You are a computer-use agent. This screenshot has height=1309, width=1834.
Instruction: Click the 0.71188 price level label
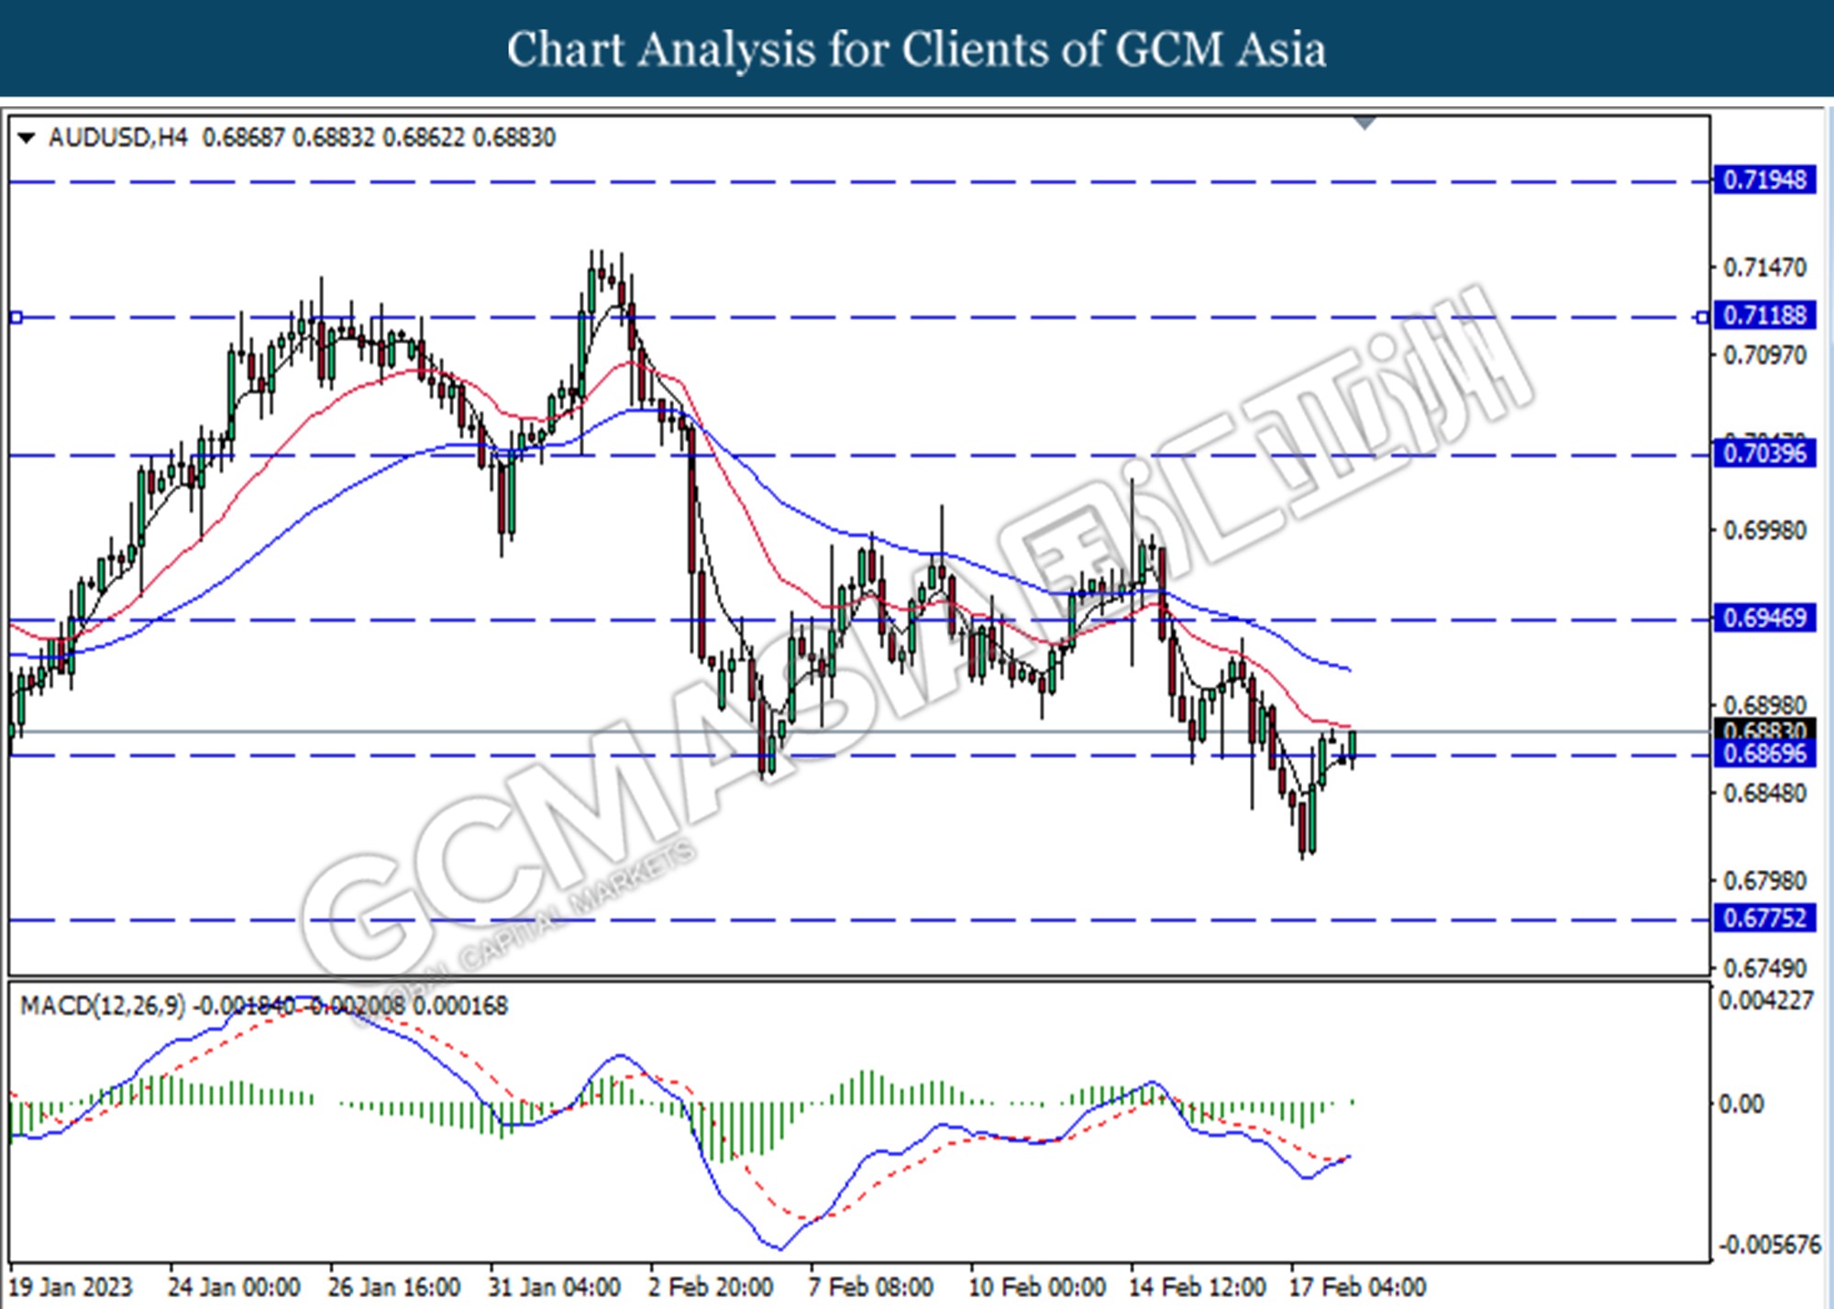tap(1764, 315)
